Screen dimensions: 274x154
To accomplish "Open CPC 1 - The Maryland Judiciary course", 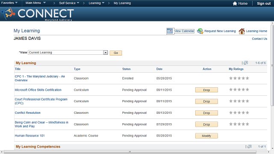I will 40,78.
